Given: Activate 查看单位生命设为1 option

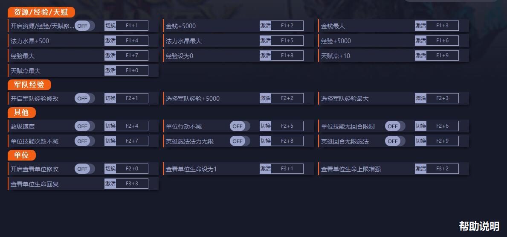Looking at the screenshot, I should pos(266,169).
